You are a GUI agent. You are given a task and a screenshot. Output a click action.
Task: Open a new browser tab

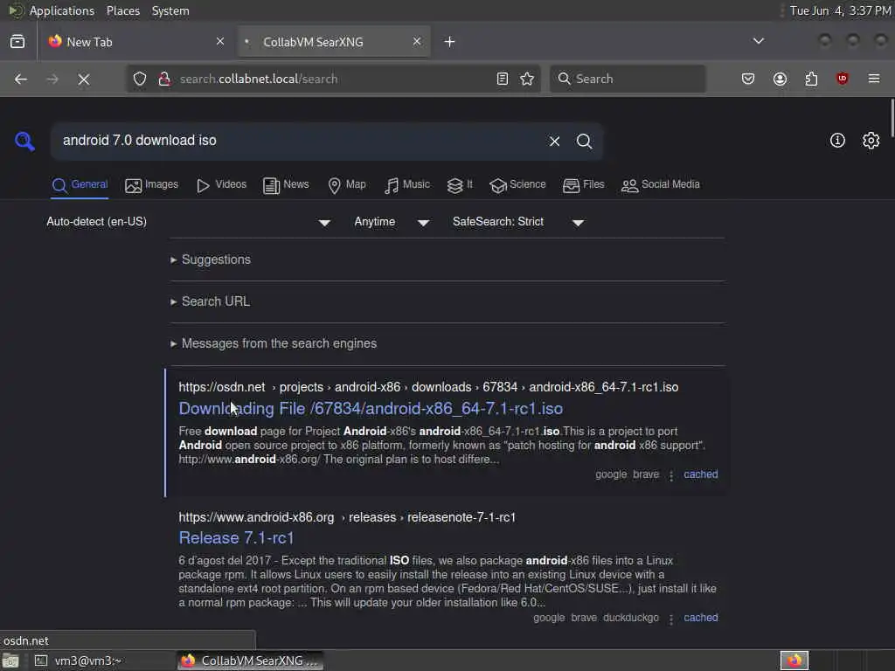coord(450,42)
